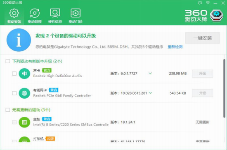This screenshot has width=227, height=150.
Task: Click the driver list vertical scrollbar
Action: [x=224, y=88]
